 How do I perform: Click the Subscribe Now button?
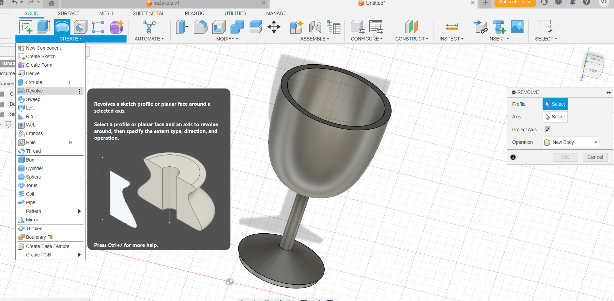click(515, 2)
